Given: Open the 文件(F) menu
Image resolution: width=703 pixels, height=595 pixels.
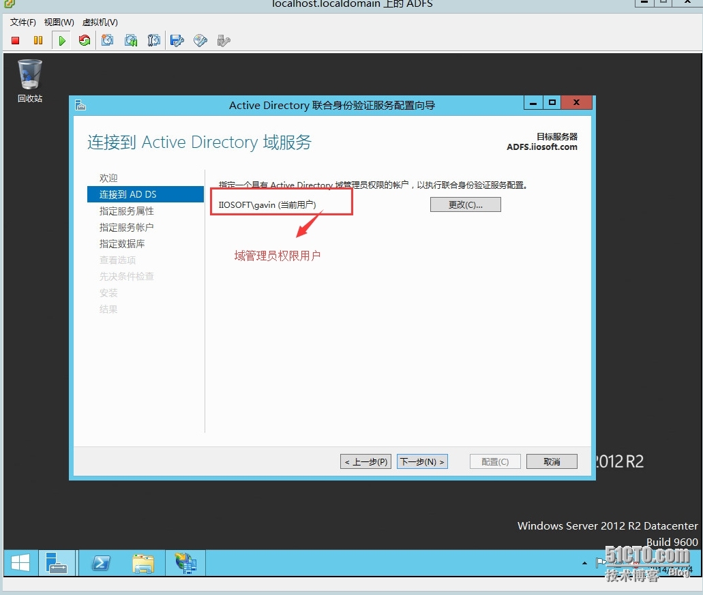Looking at the screenshot, I should [23, 22].
